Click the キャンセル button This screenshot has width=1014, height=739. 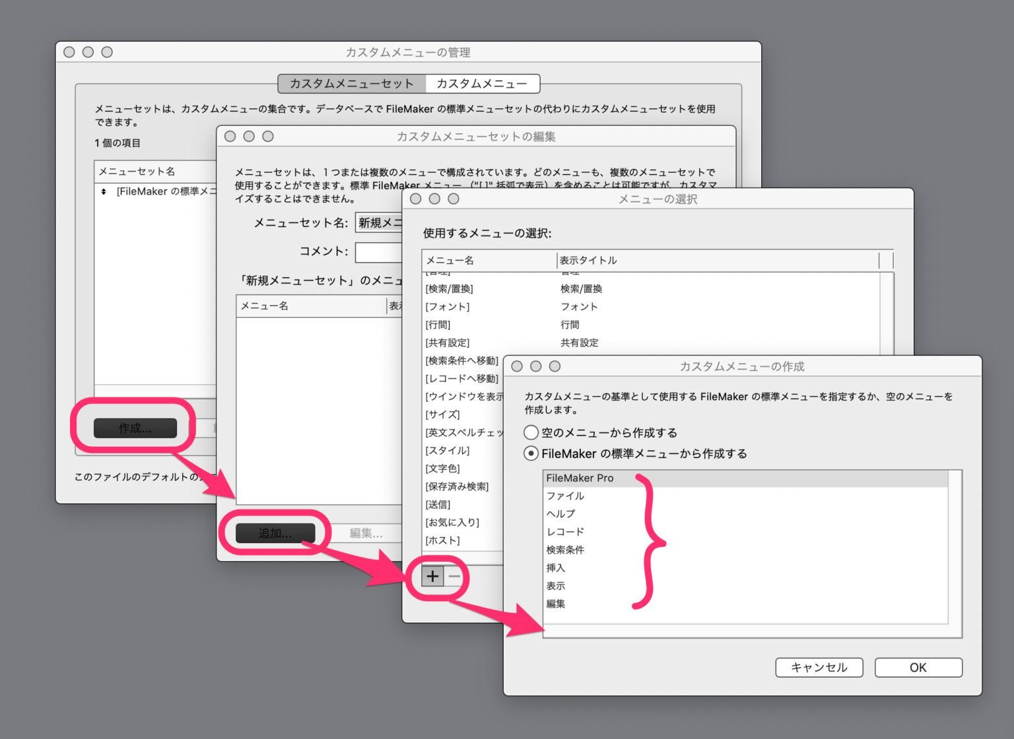pos(819,667)
